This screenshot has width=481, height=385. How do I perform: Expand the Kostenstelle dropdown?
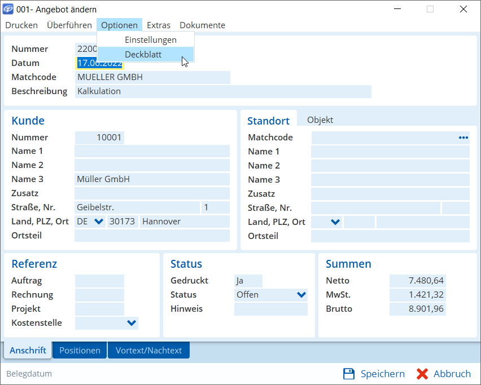click(132, 323)
